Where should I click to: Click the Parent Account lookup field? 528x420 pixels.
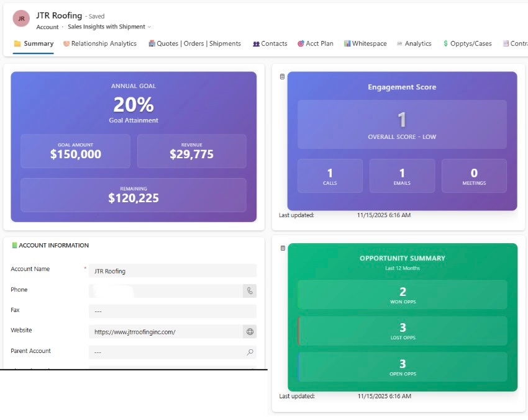coord(173,352)
